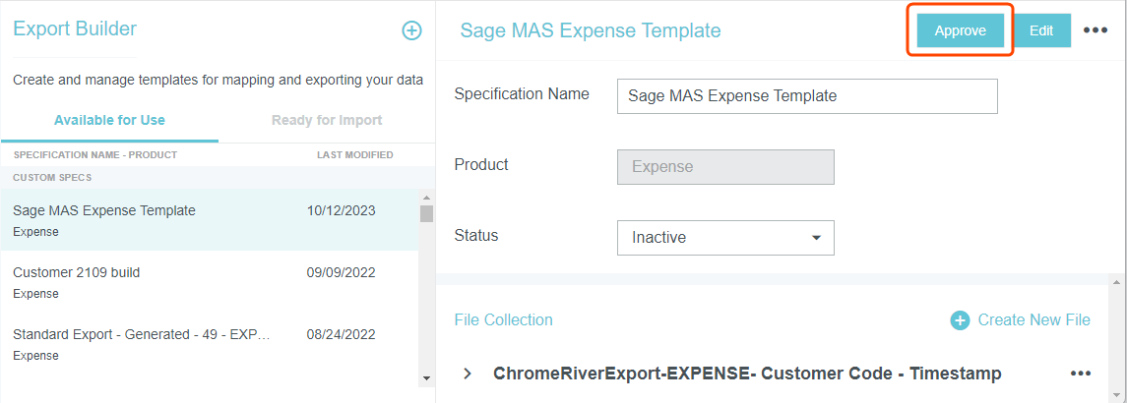
Task: Open the three-dot menu beside Edit
Action: pyautogui.click(x=1095, y=30)
